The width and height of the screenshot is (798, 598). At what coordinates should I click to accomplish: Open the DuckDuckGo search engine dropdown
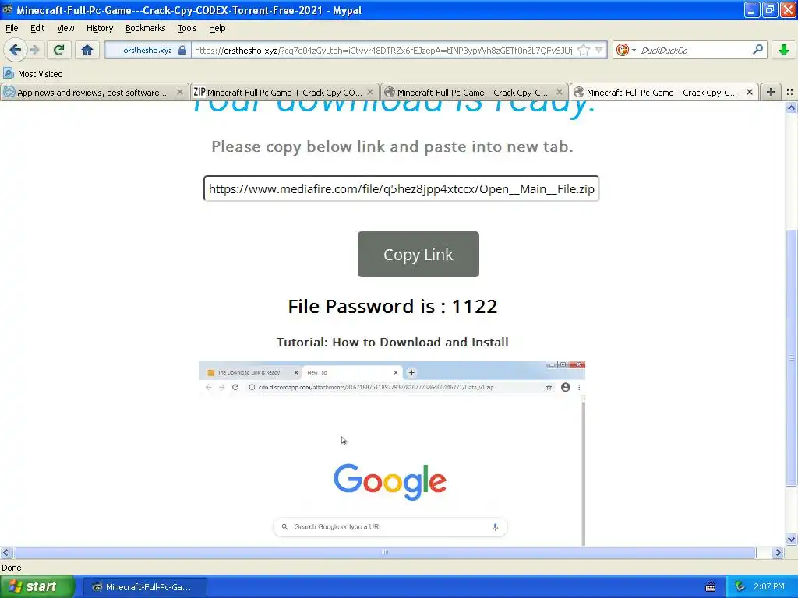point(634,50)
